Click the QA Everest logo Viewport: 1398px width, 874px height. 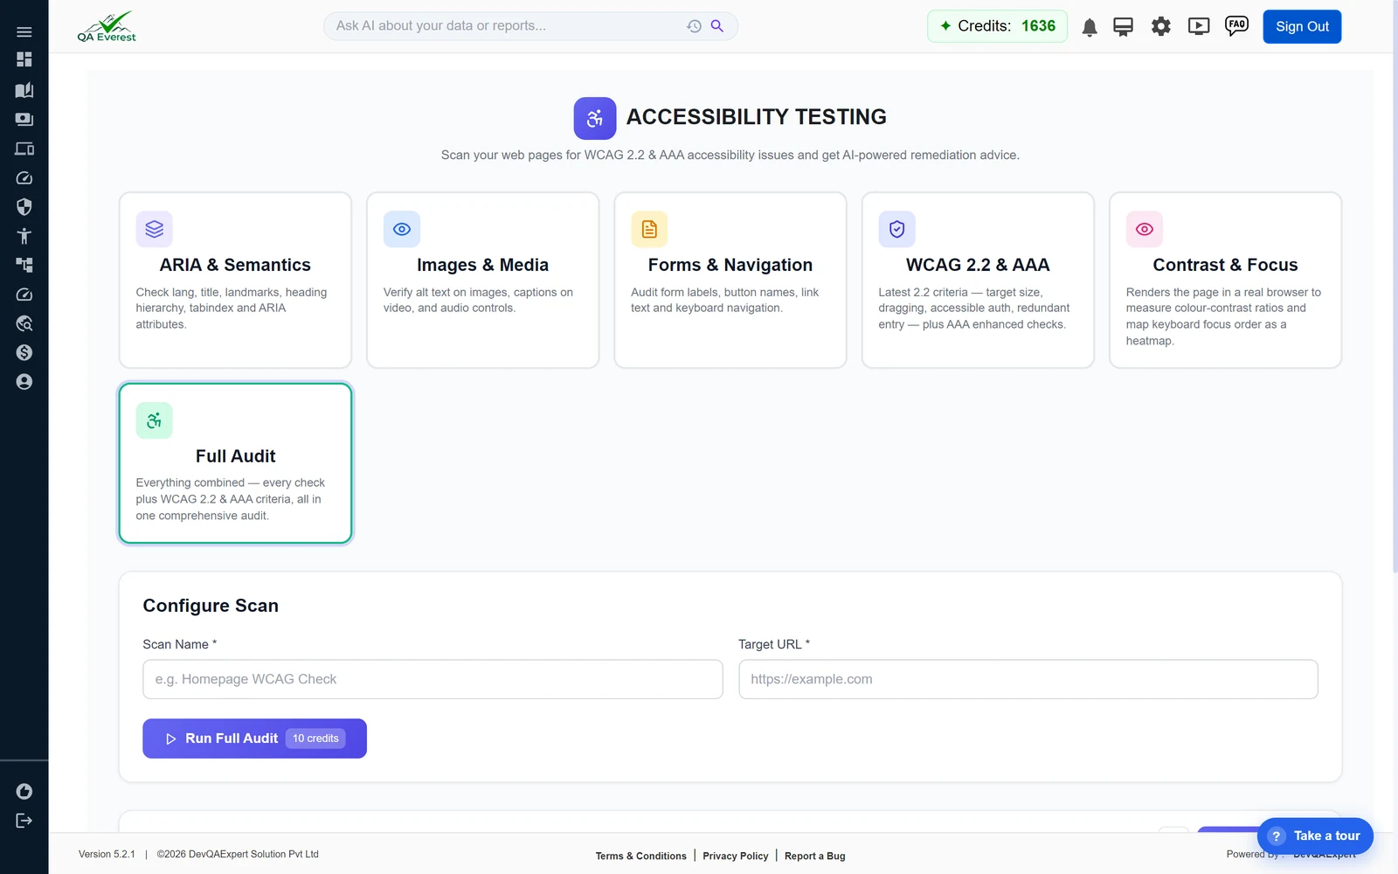pyautogui.click(x=107, y=26)
